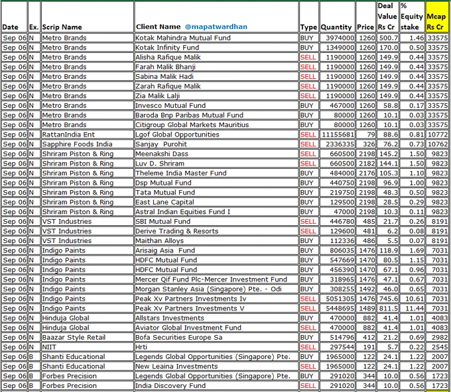This screenshot has height=392, width=451.
Task: Click quantity '11155681' in RattanIndia row
Action: (x=338, y=134)
